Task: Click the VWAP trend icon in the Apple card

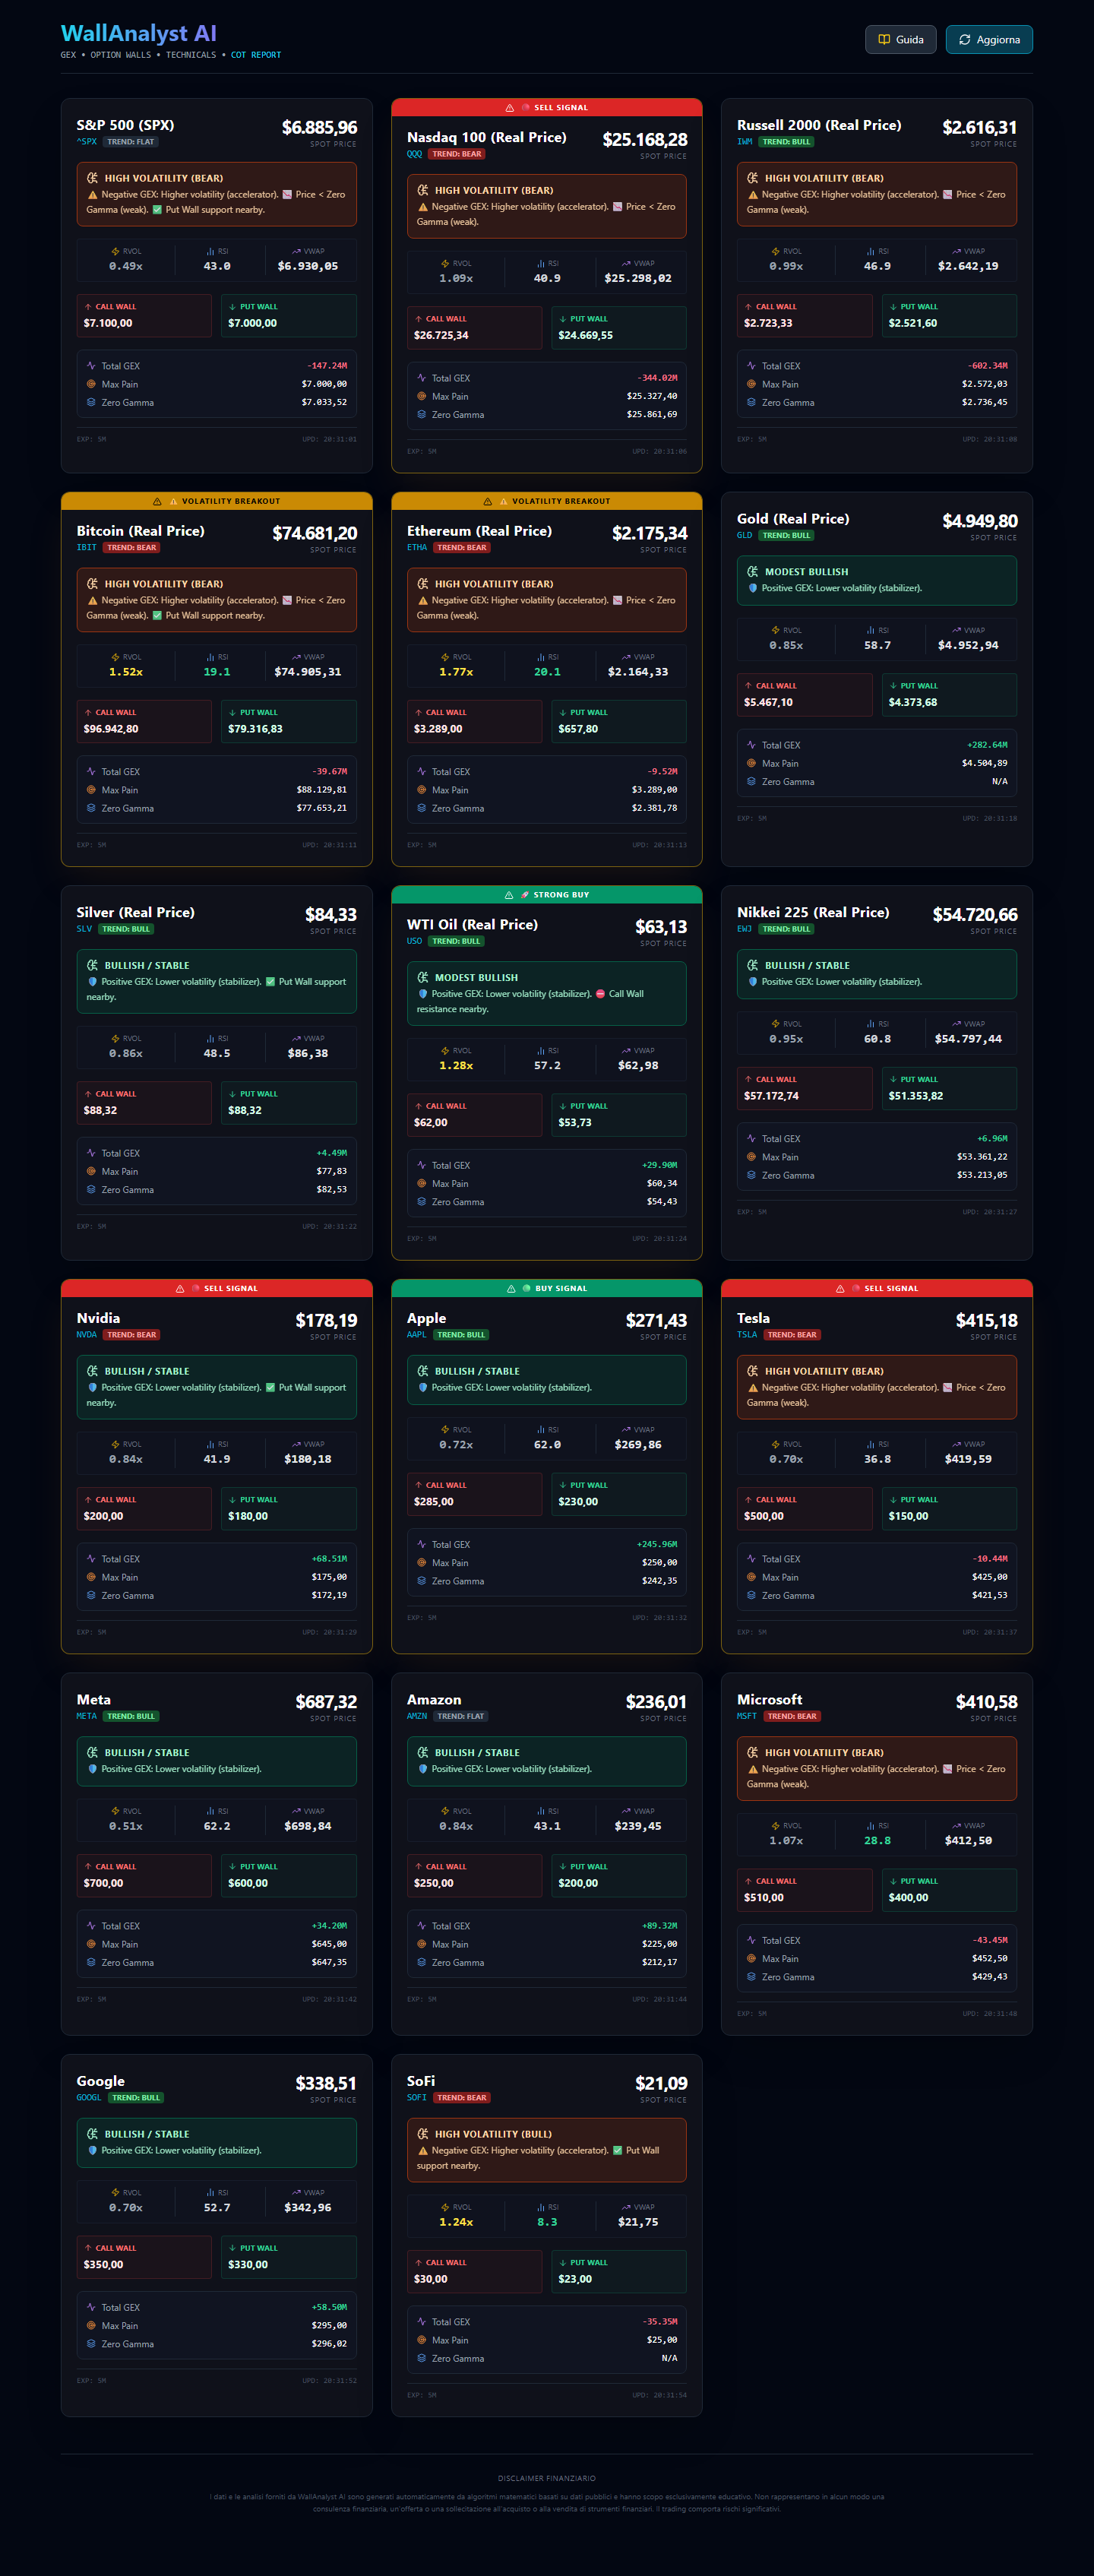Action: coord(626,1429)
